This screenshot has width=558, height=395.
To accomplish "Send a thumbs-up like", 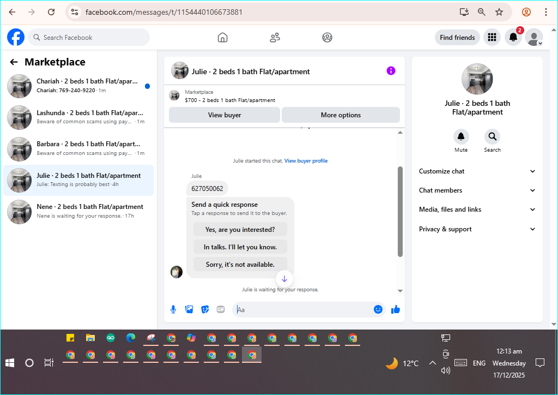I will [x=396, y=309].
